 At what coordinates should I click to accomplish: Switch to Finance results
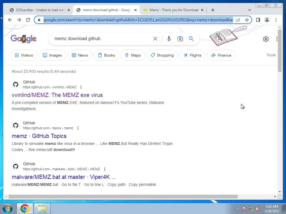[x=221, y=55]
